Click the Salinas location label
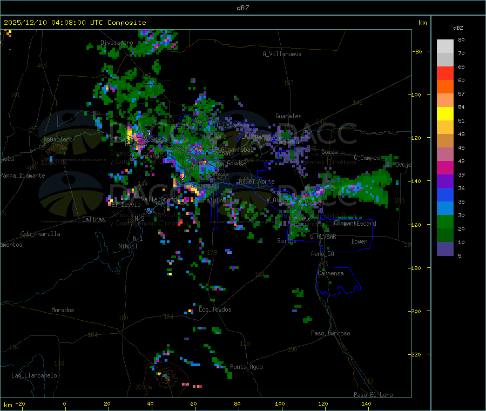This screenshot has width=486, height=411. (x=93, y=219)
